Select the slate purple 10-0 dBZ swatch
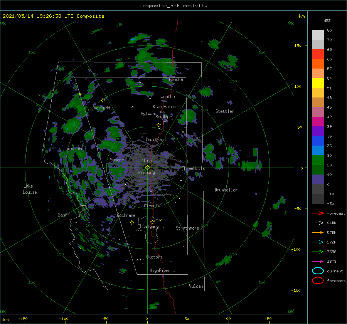This screenshot has width=347, height=324. tap(318, 180)
